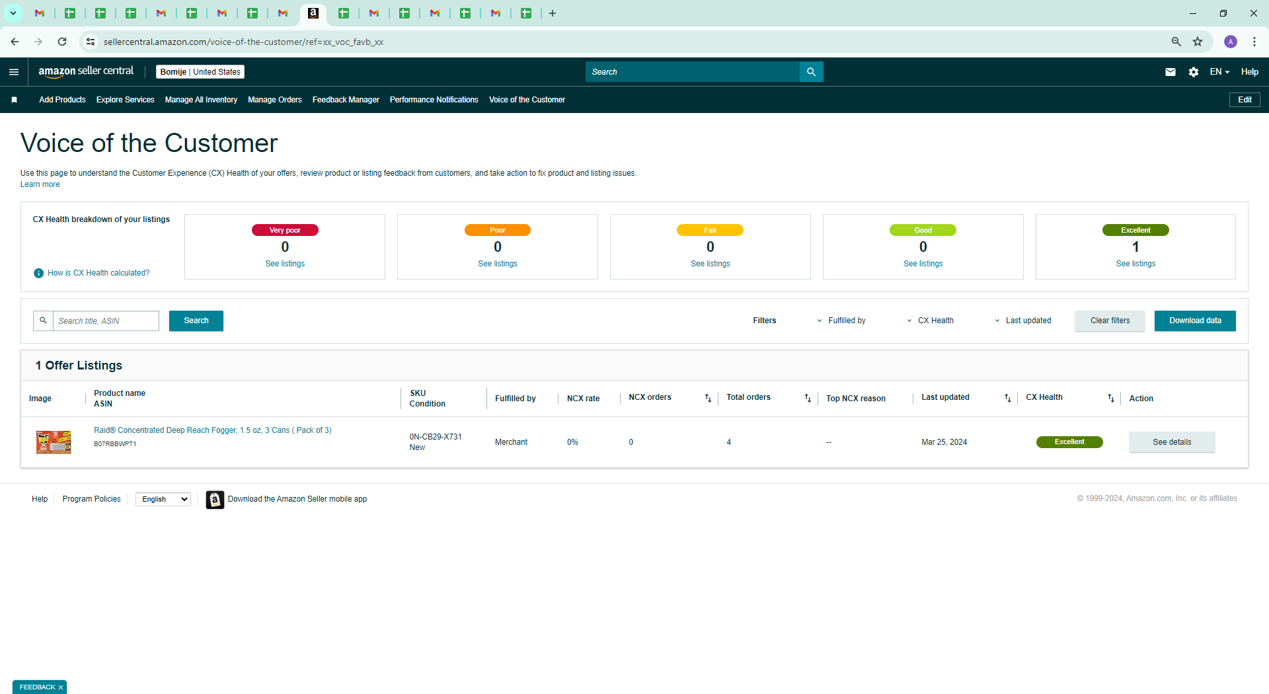Open How is CX Health calculated link
The width and height of the screenshot is (1269, 694).
[98, 273]
